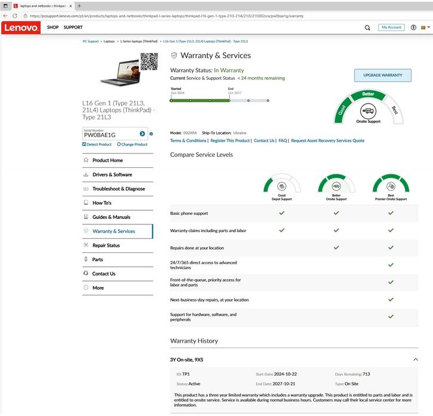
Task: Open Repair Status section
Action: point(118,245)
